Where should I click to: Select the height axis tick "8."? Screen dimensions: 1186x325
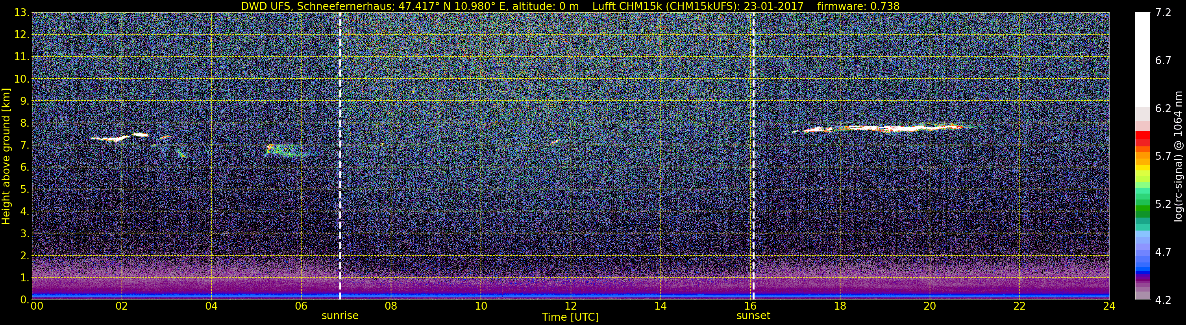click(x=25, y=123)
